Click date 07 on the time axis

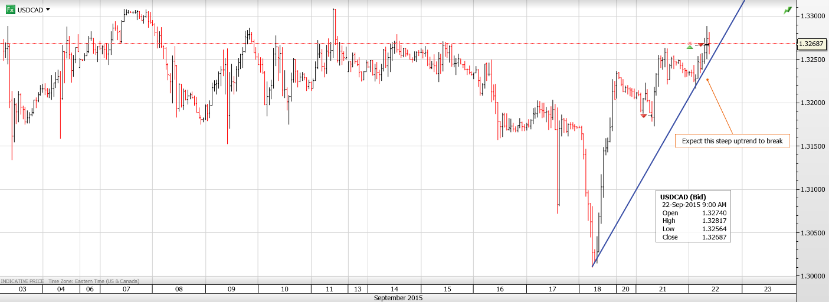pyautogui.click(x=126, y=289)
